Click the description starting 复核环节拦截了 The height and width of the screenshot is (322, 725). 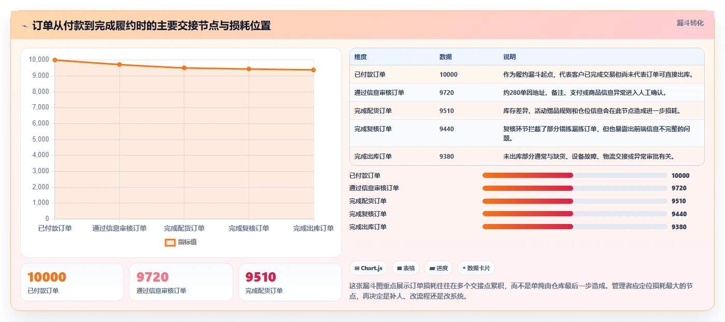click(x=596, y=134)
